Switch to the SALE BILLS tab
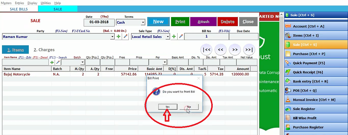 tap(19, 9)
